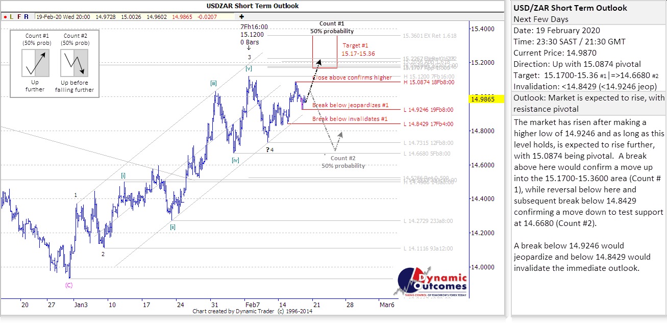The width and height of the screenshot is (667, 327).
Task: Click the Current Price: 14.9870 row
Action: [589, 53]
